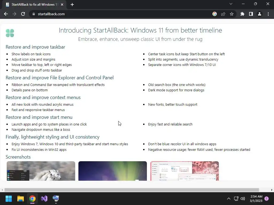Close the StartAllBack tab
This screenshot has height=205, width=274.
(62, 5)
